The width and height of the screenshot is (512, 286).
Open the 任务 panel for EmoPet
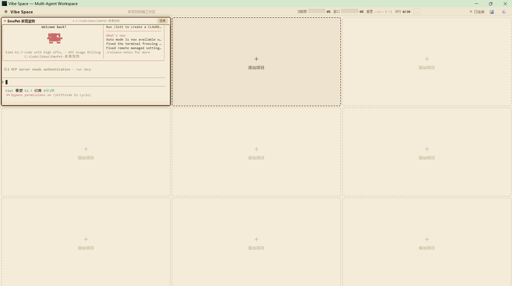pyautogui.click(x=162, y=21)
